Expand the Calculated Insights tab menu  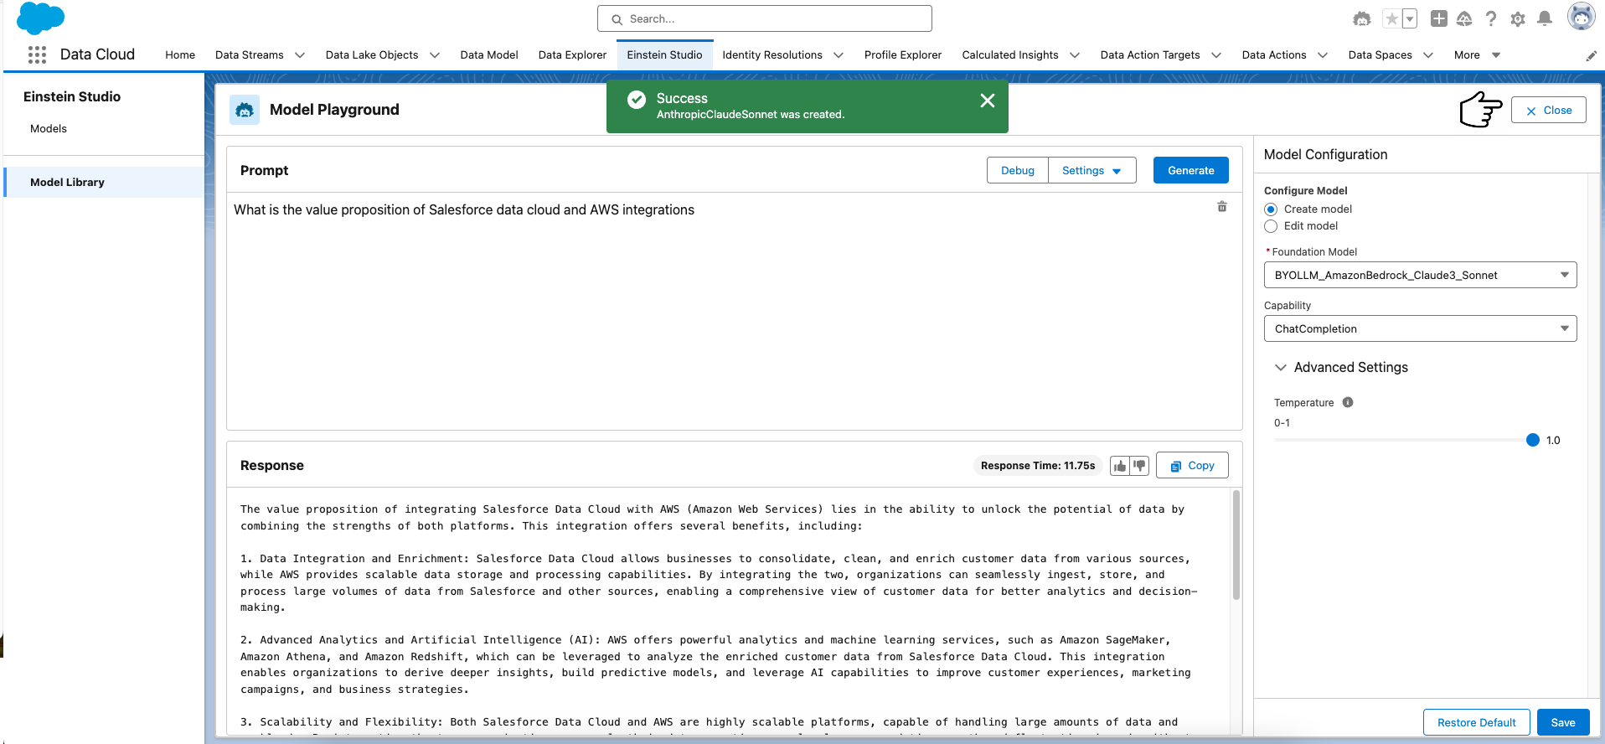(1075, 55)
